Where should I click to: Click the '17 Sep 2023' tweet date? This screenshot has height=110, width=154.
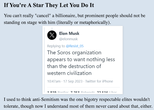pos(73,81)
